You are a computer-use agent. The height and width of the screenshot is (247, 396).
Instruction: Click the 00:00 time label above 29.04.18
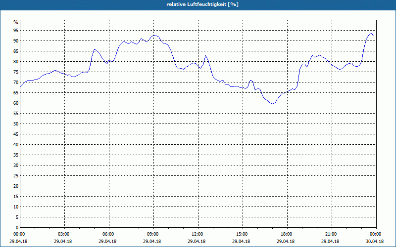pyautogui.click(x=19, y=234)
